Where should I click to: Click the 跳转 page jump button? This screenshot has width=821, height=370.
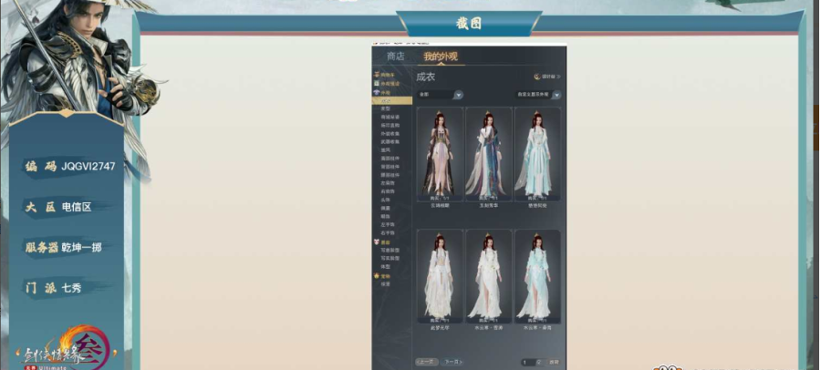(554, 362)
